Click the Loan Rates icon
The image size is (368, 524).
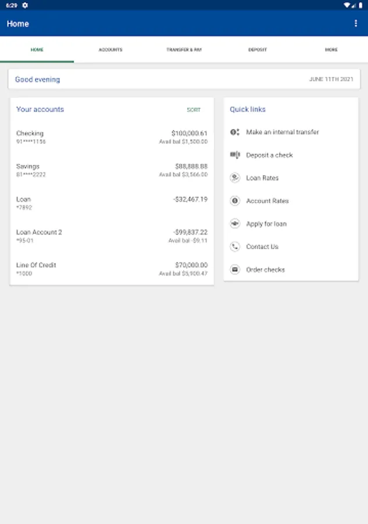235,178
